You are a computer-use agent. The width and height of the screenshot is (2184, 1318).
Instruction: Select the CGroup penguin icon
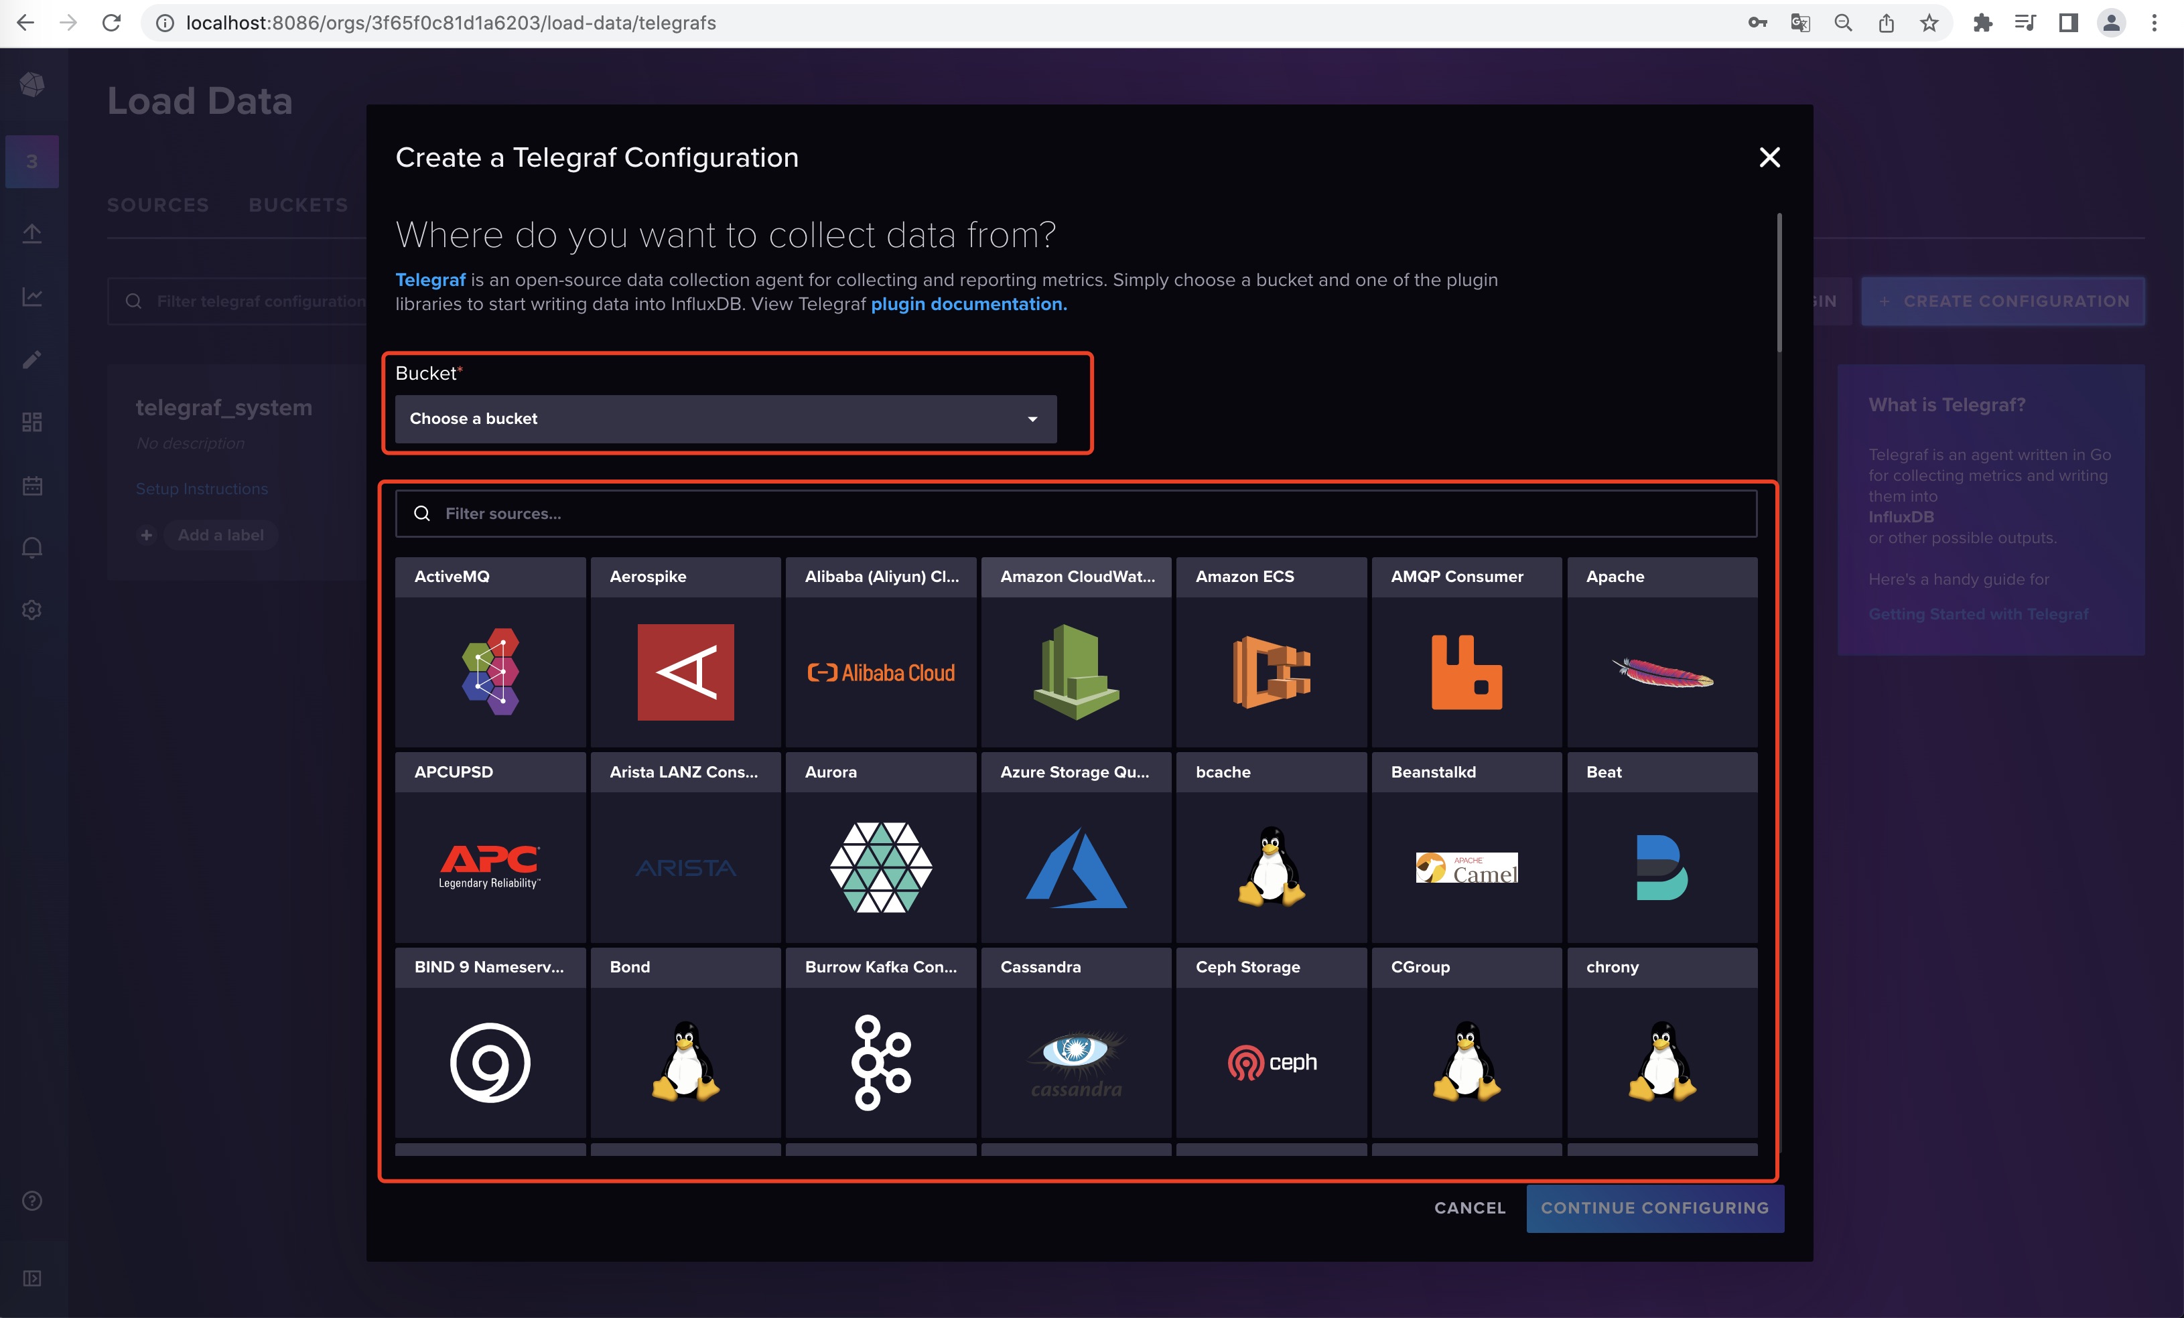[x=1466, y=1062]
